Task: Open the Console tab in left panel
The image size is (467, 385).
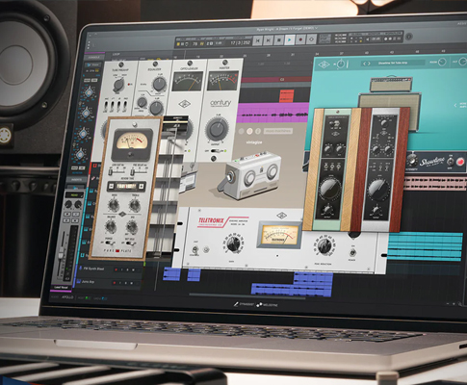Action: [94, 57]
